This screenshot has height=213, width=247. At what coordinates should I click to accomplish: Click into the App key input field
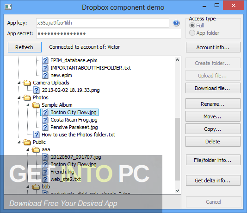[103, 23]
